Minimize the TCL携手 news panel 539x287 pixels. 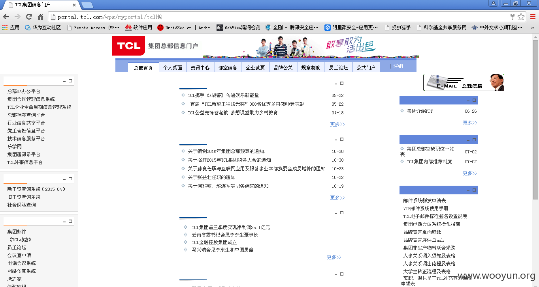336,84
